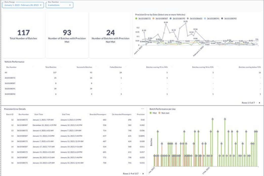Toggle legend series 3610108603 in line chart
This screenshot has width=264, height=176.
pos(195,19)
